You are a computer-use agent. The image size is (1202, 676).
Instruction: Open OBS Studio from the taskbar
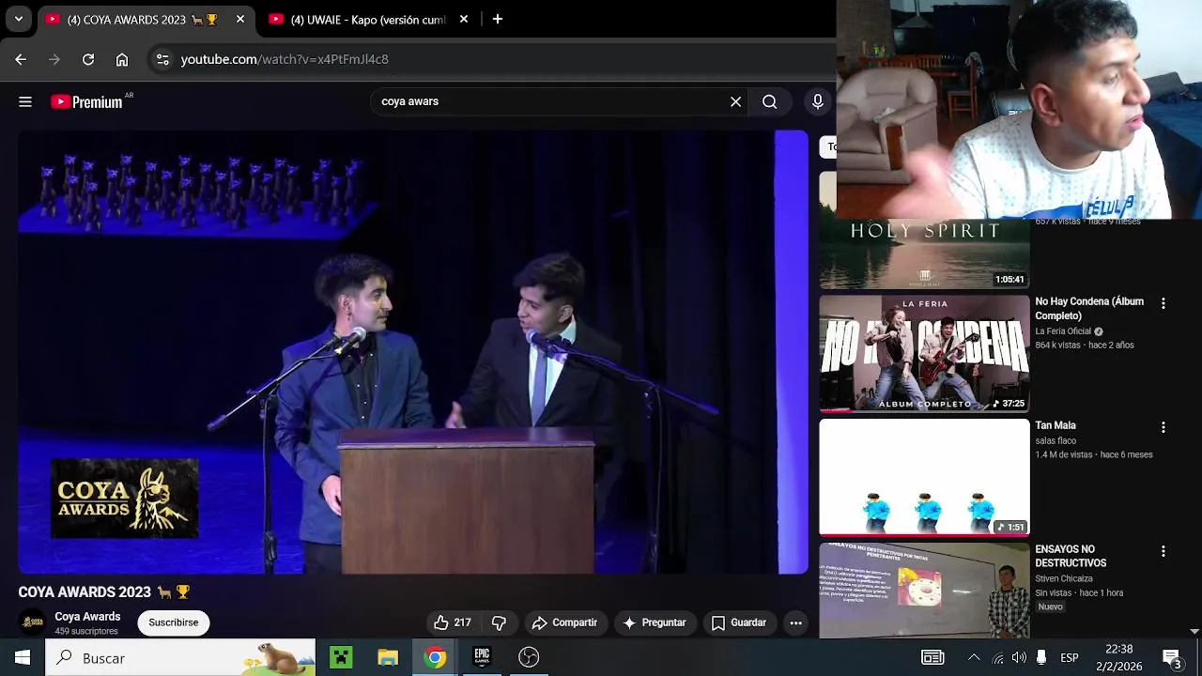[529, 657]
